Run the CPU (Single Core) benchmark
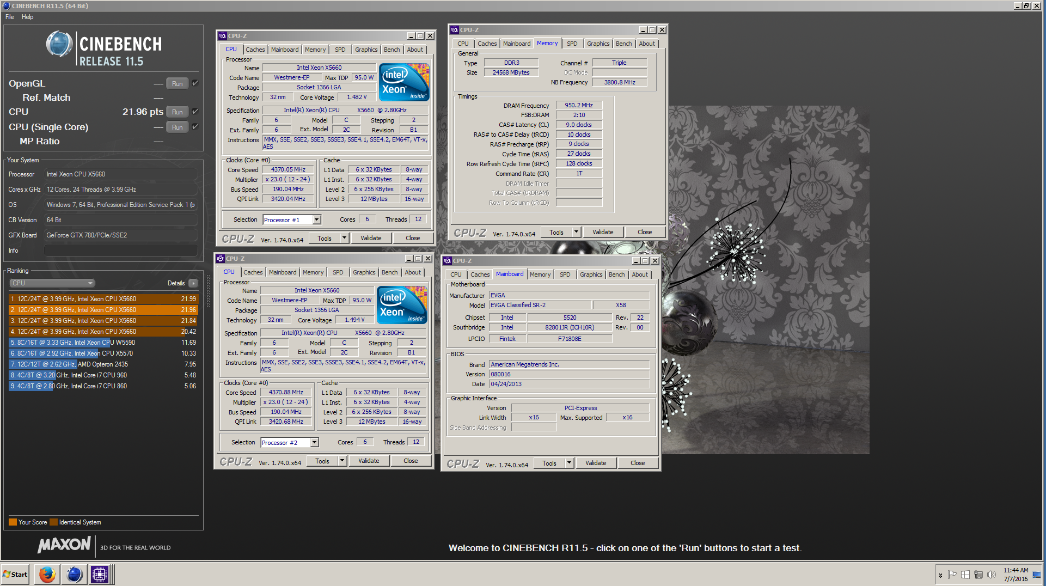Viewport: 1046px width, 586px height. 177,127
